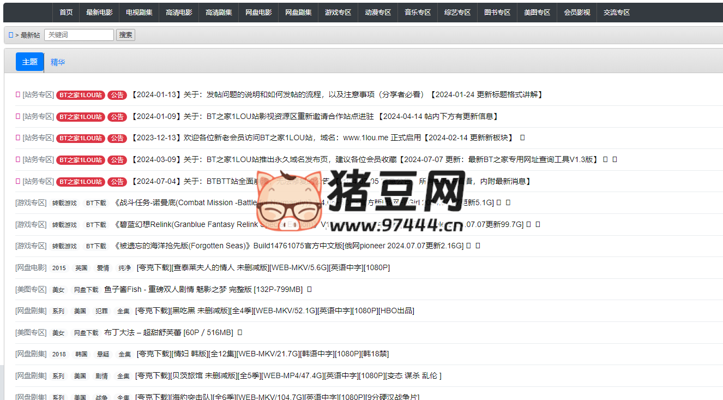Select the 主题 tab

click(29, 62)
